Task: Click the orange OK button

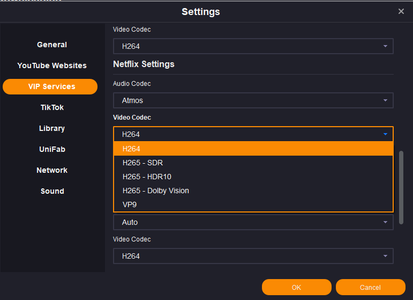Action: coord(296,287)
